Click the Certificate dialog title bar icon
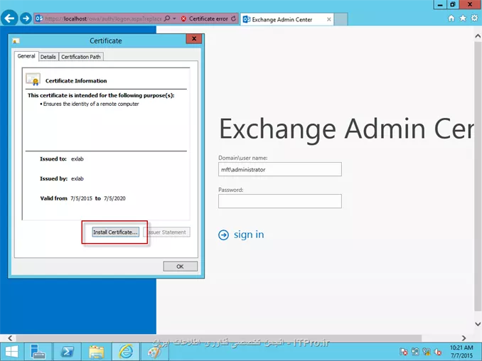This screenshot has height=361, width=482. pyautogui.click(x=16, y=41)
